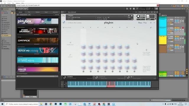The height and width of the screenshot is (106, 189).
Task: Toggle the first dot in the Piano Mode row
Action: pyautogui.click(x=83, y=27)
